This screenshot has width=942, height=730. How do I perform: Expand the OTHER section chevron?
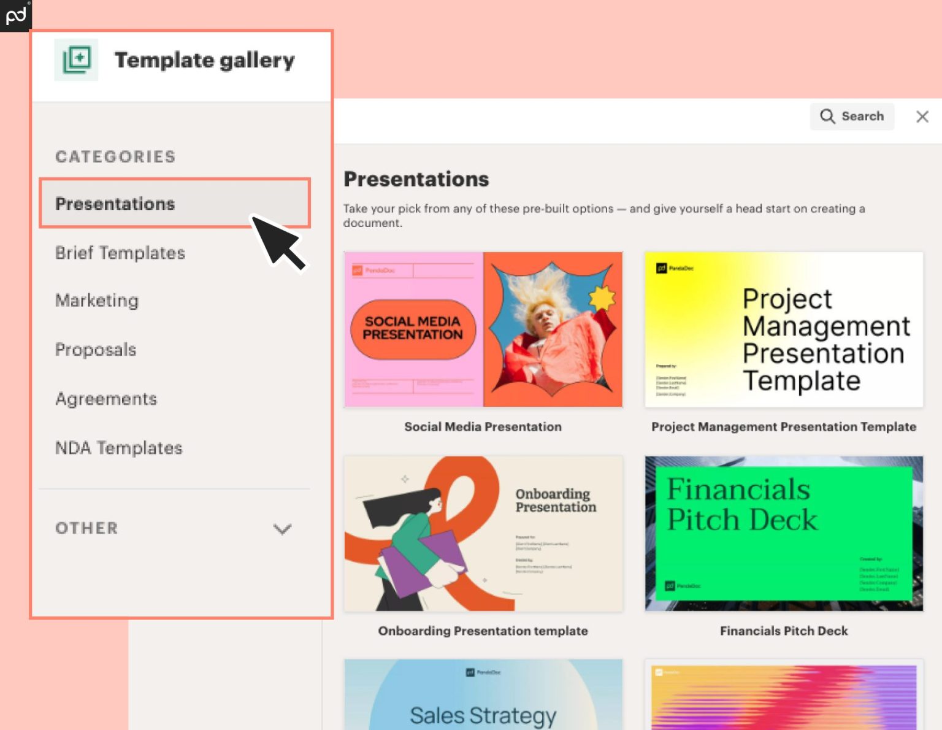(x=282, y=529)
